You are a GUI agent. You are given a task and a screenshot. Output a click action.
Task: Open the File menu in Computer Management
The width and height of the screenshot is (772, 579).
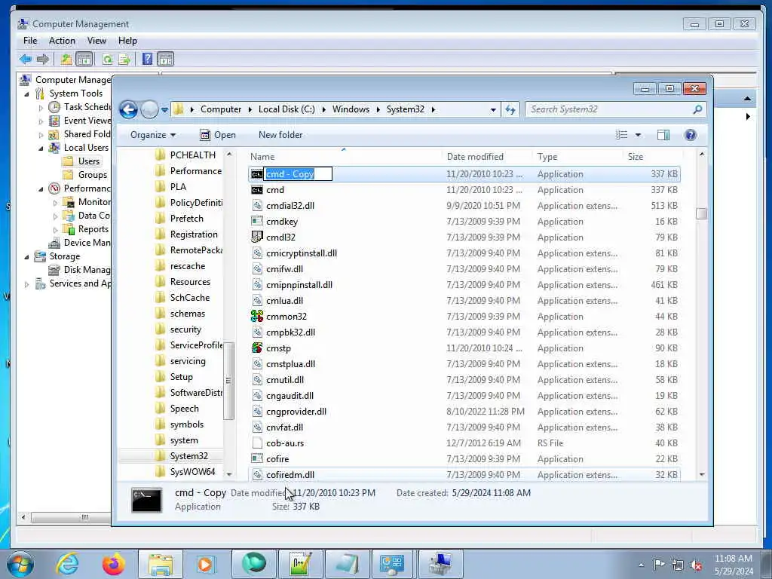coord(30,41)
